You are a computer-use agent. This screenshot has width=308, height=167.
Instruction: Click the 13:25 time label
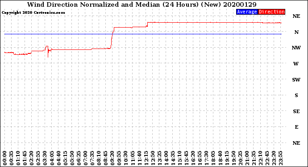click(159, 158)
